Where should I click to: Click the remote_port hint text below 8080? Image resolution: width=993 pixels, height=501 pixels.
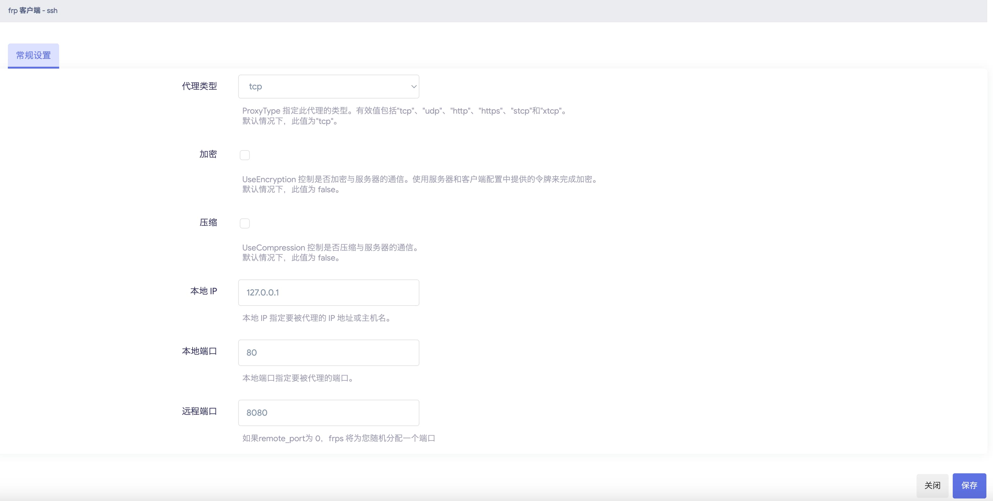point(338,438)
